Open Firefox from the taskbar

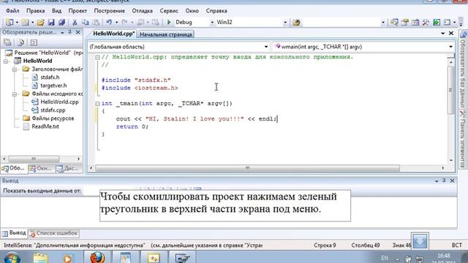97,258
